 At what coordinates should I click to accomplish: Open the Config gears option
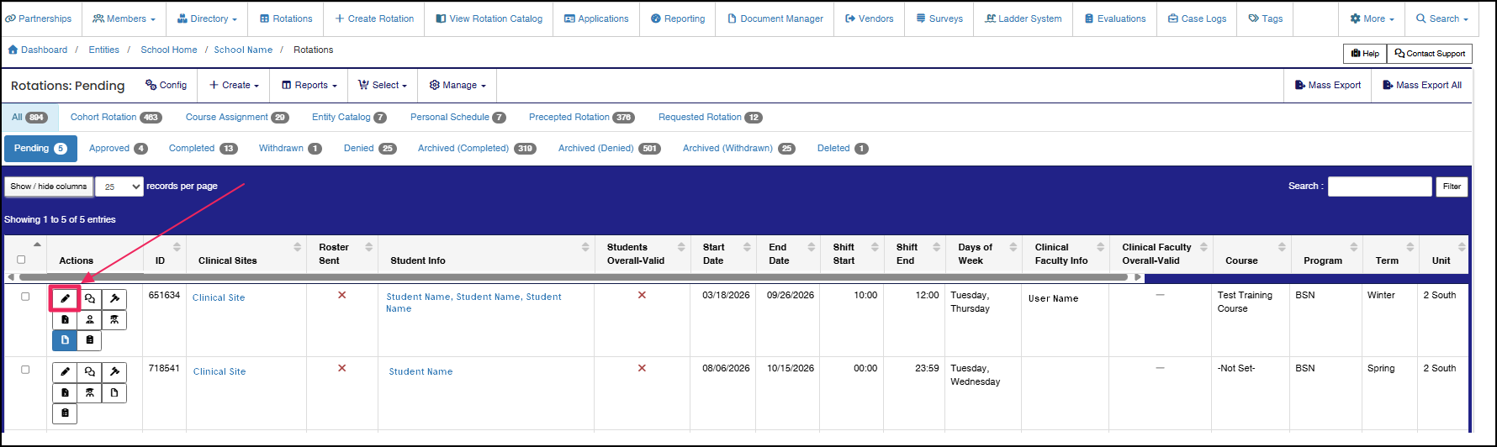pos(167,85)
